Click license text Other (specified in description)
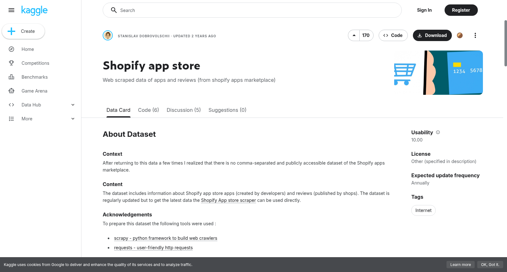This screenshot has height=272, width=507. tap(444, 161)
